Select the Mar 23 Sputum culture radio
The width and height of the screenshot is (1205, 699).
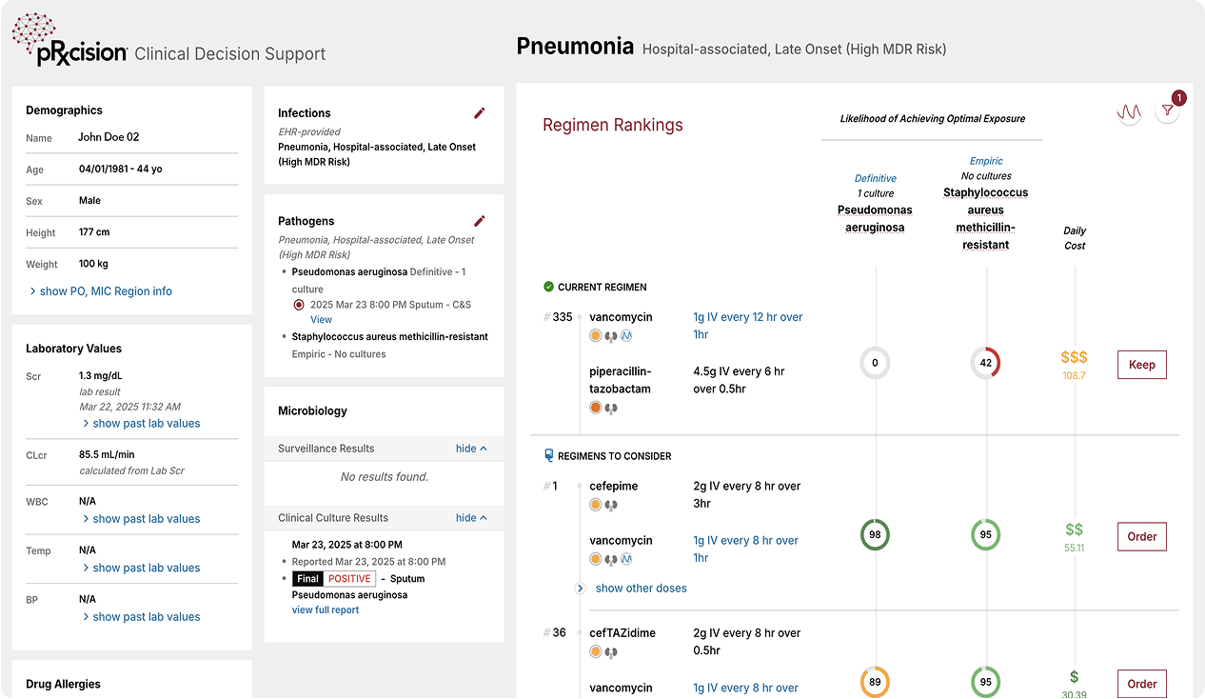[x=300, y=305]
